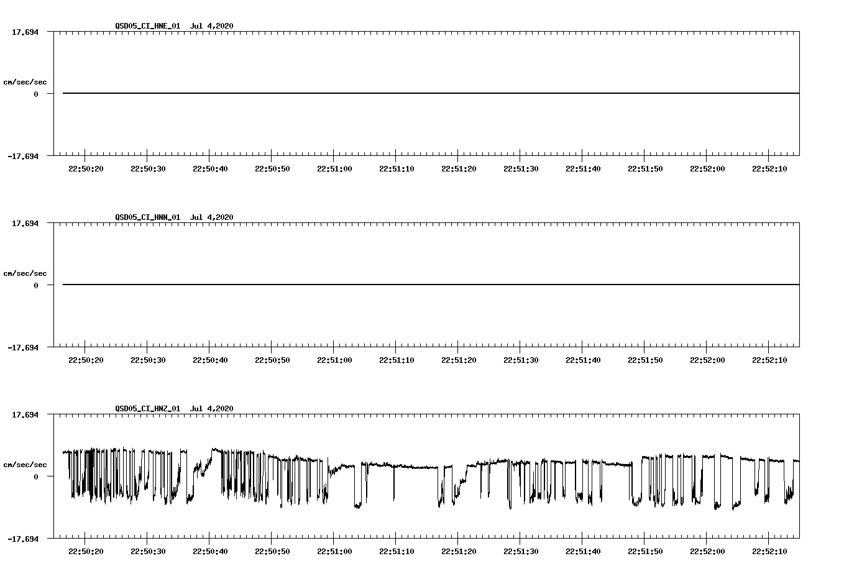Screen dimensions: 844x574
Task: Click the 0 axis value on HNZ plot
Action: coord(36,477)
